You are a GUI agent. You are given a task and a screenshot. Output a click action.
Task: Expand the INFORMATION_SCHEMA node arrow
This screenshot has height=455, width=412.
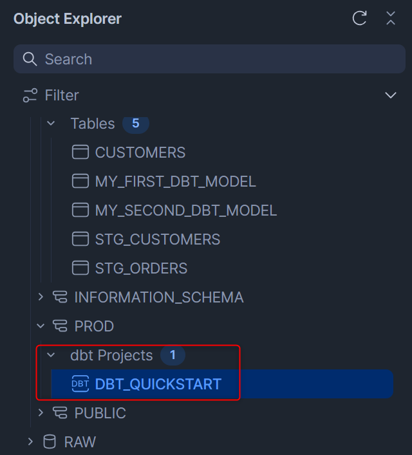[41, 297]
